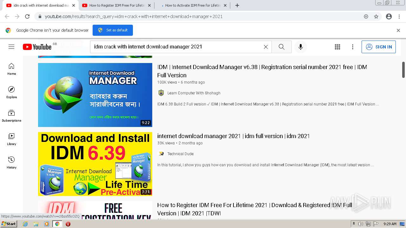Dismiss the default browser notification bar
The image size is (406, 228).
click(x=398, y=30)
